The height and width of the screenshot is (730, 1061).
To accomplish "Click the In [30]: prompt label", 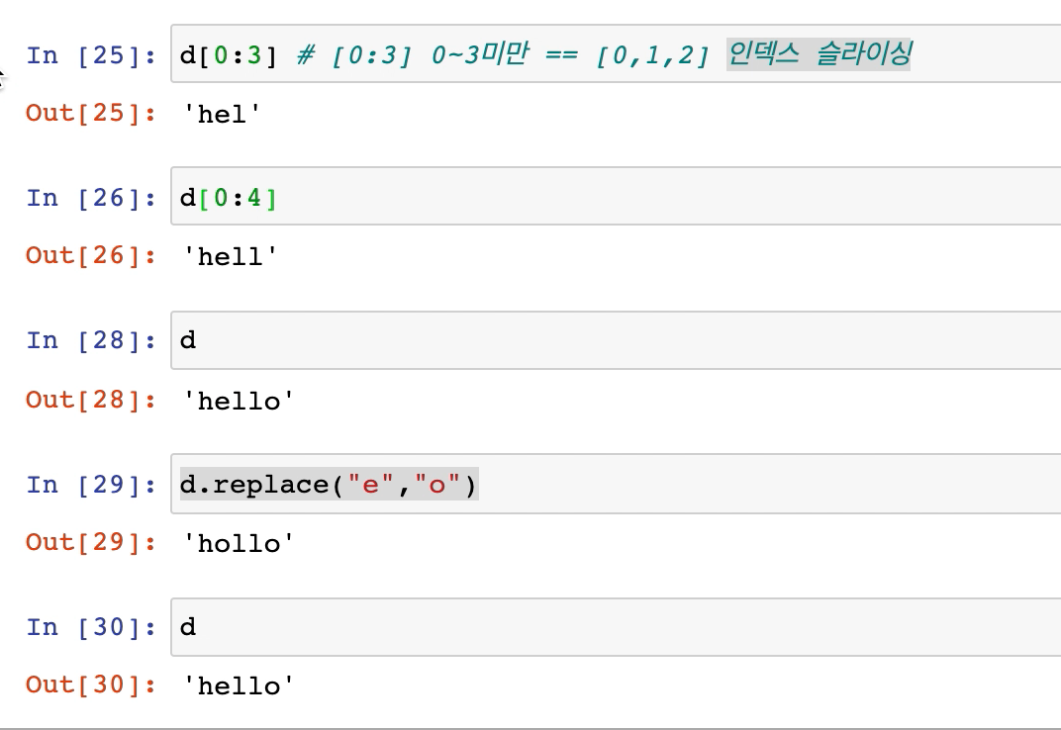I will tap(91, 627).
